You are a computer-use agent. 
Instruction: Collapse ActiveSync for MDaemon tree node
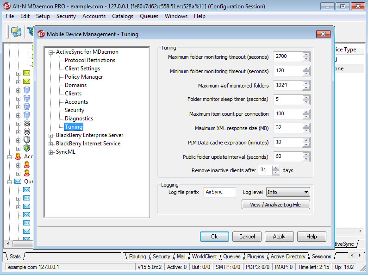pos(50,52)
